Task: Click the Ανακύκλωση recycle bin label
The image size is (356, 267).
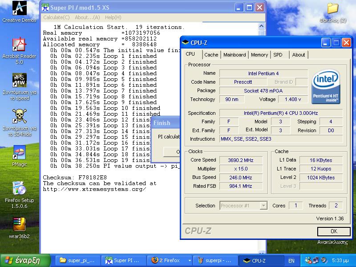Action: [332, 242]
